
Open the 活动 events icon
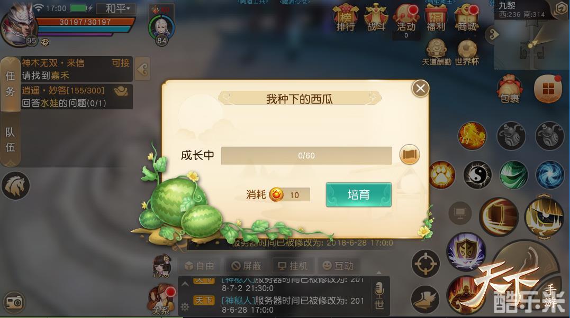pos(406,17)
